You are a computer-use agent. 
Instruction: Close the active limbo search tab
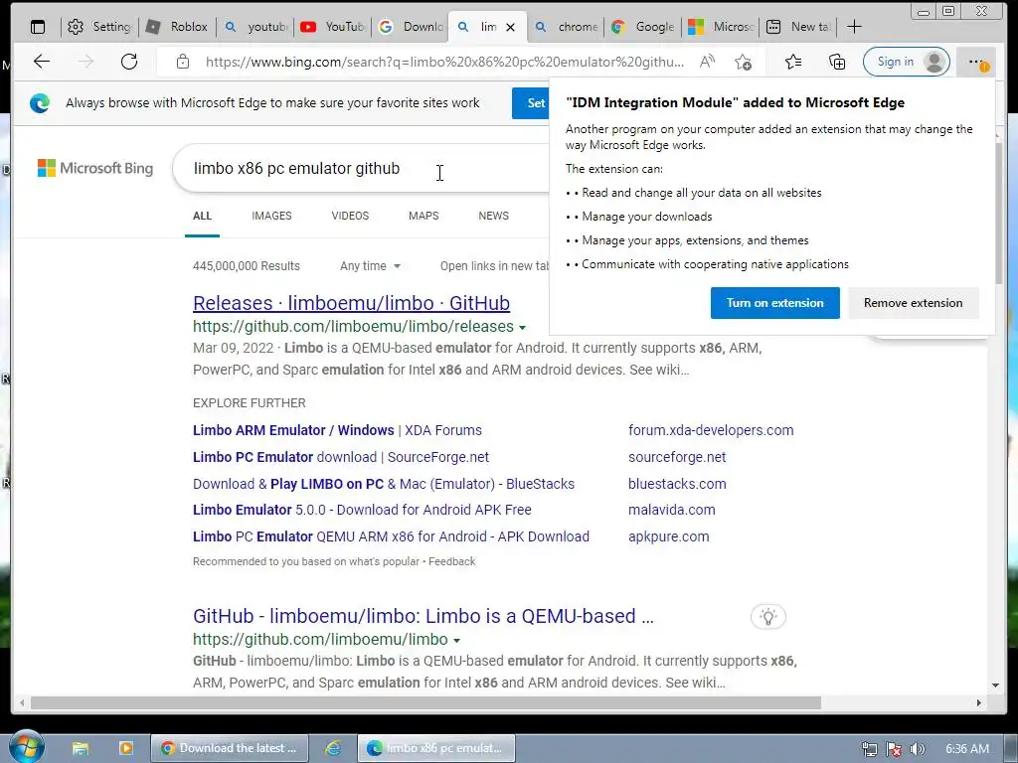pyautogui.click(x=511, y=27)
